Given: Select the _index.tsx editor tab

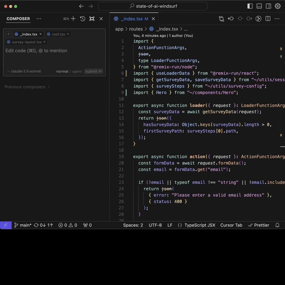Looking at the screenshot, I should pyautogui.click(x=132, y=19).
